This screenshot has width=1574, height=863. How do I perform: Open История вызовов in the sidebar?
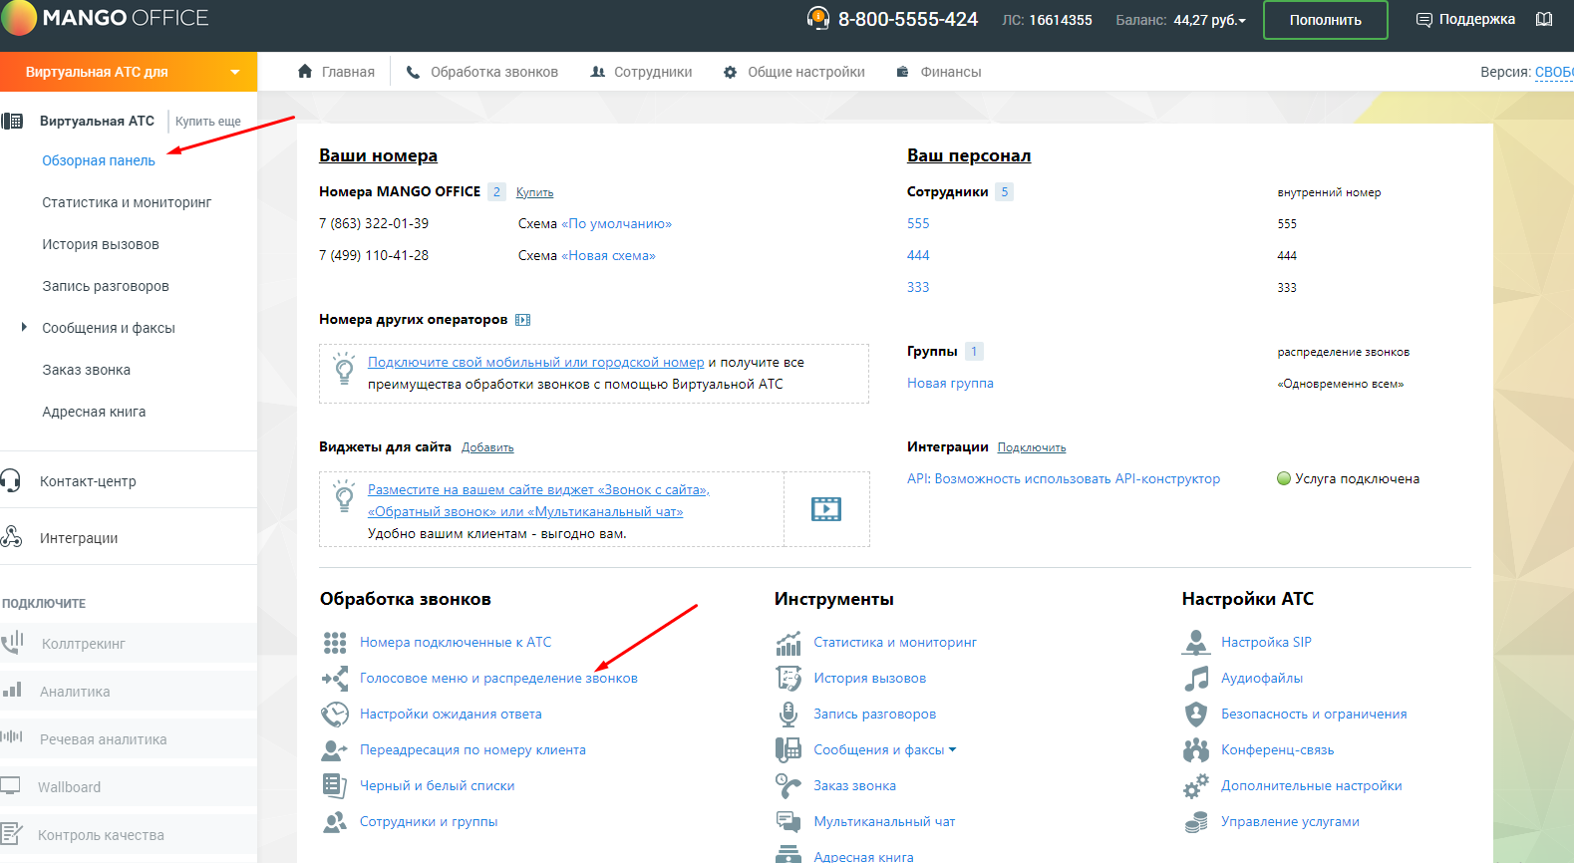pyautogui.click(x=101, y=244)
